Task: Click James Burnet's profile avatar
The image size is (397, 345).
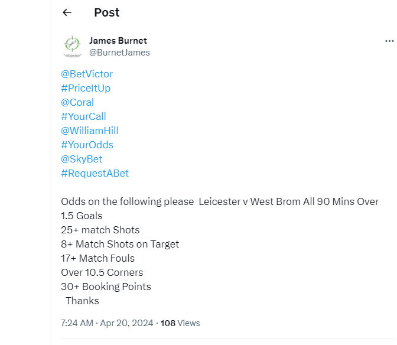Action: (71, 46)
